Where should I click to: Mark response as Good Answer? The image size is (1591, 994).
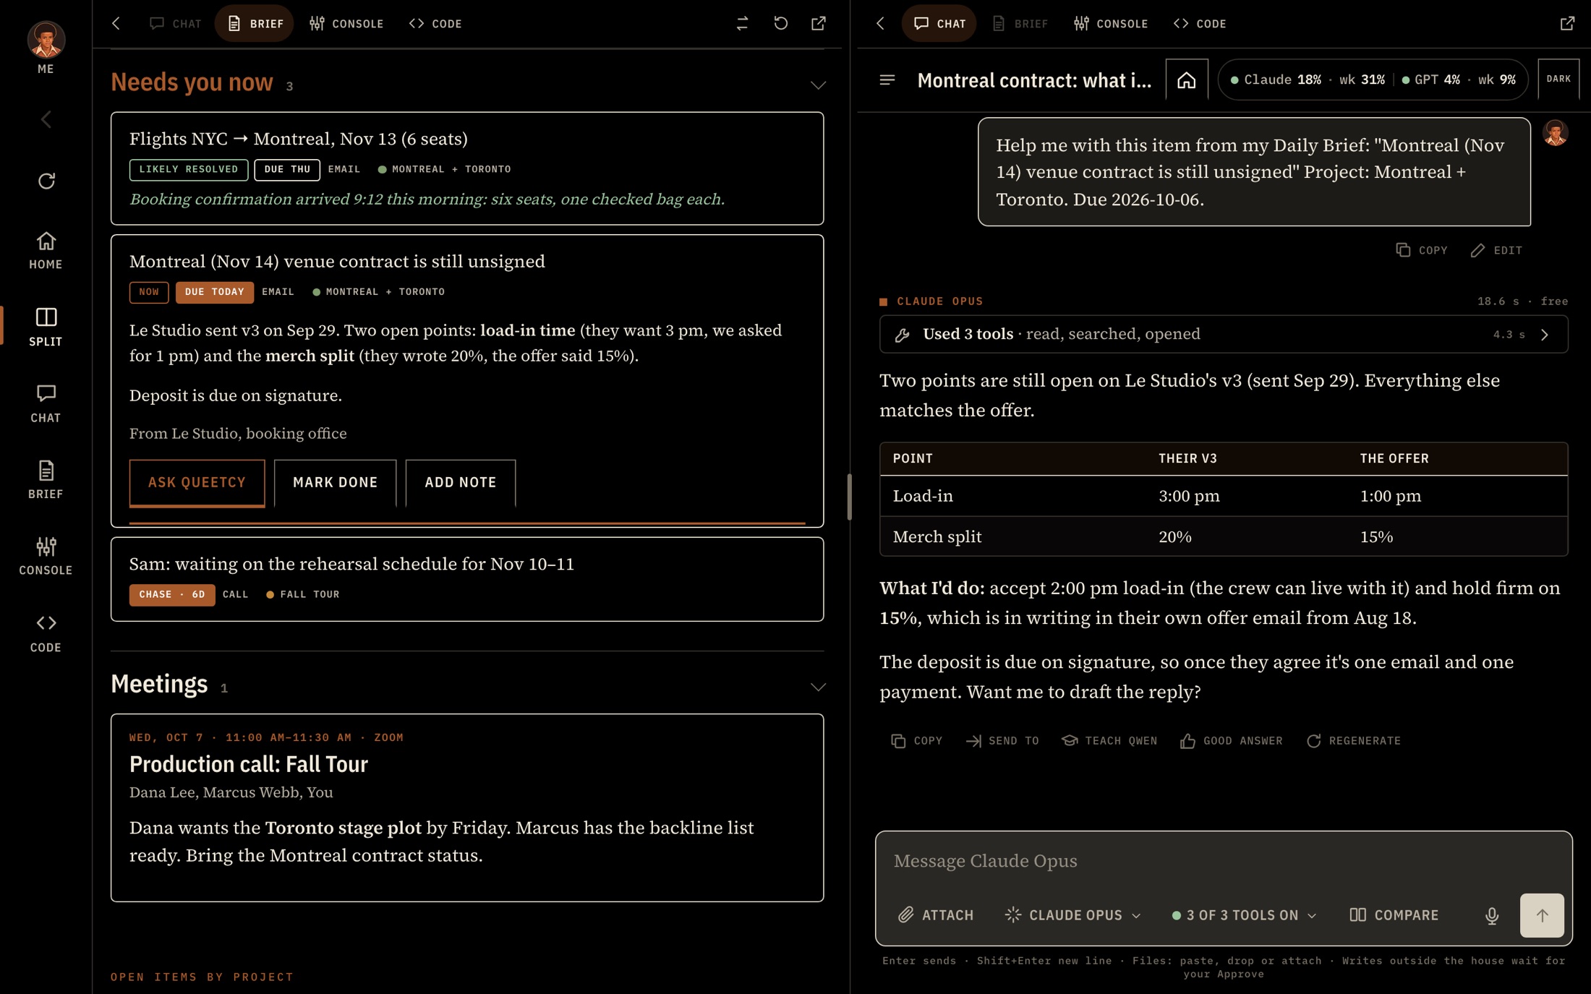[x=1232, y=741]
